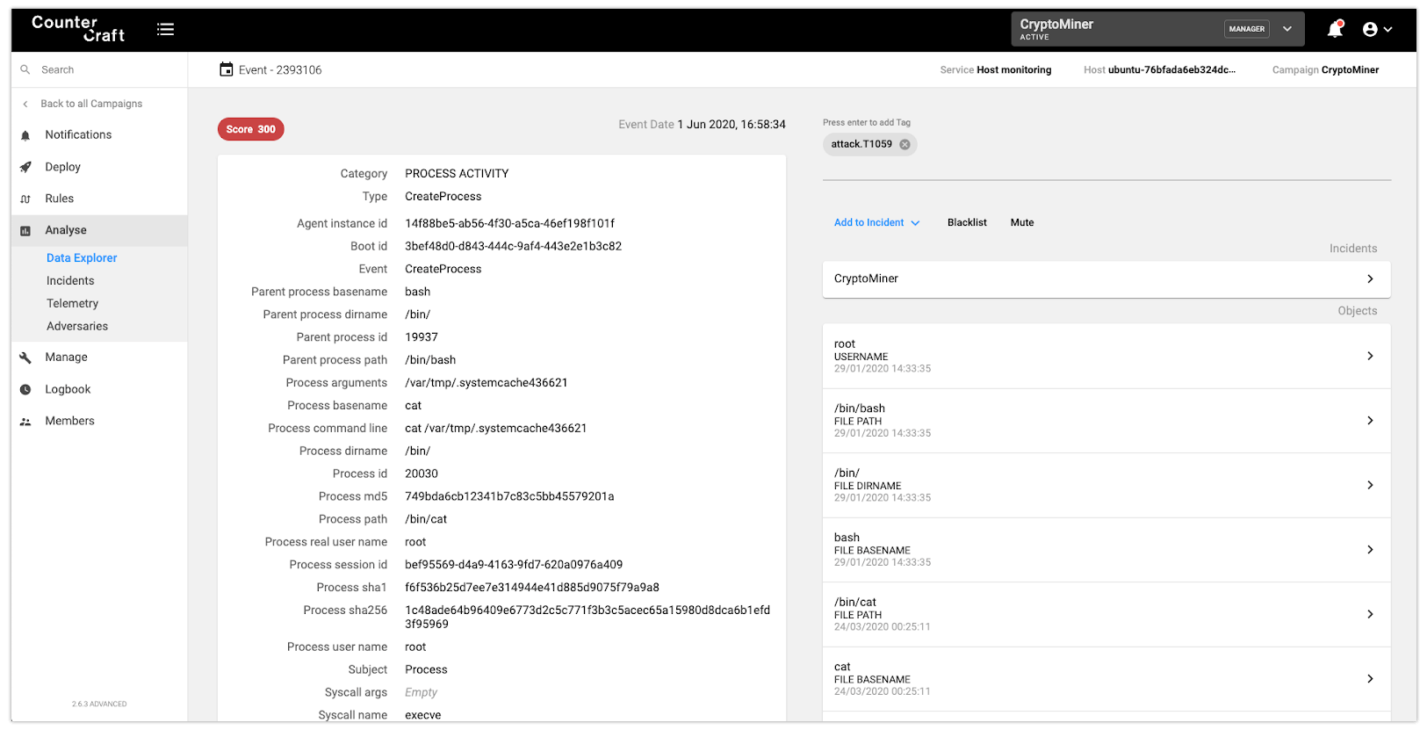Click the Analyse chart icon in the sidebar
This screenshot has width=1427, height=730.
click(x=25, y=230)
